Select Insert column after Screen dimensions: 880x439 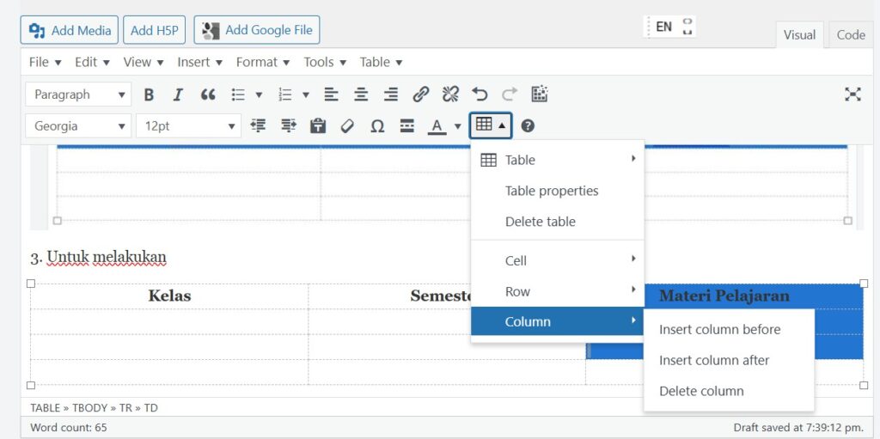[714, 360]
